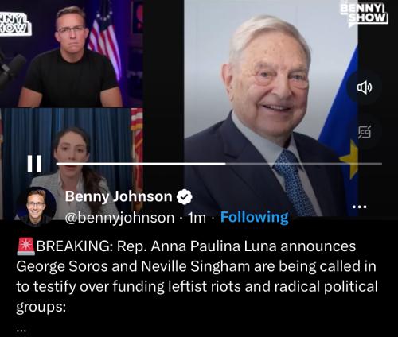Click the Benny Show logo at top right
The image size is (398, 337).
coord(365,14)
